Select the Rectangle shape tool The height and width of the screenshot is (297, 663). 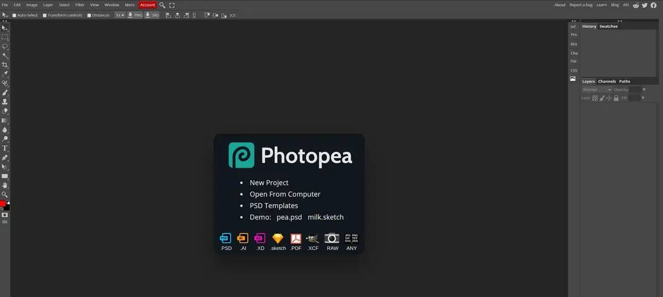pos(5,176)
